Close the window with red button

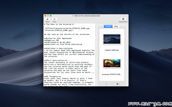[x=45, y=16]
